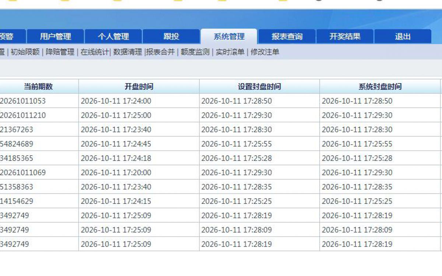Open 报表合并 submenu link
Image resolution: width=442 pixels, height=276 pixels.
click(161, 52)
